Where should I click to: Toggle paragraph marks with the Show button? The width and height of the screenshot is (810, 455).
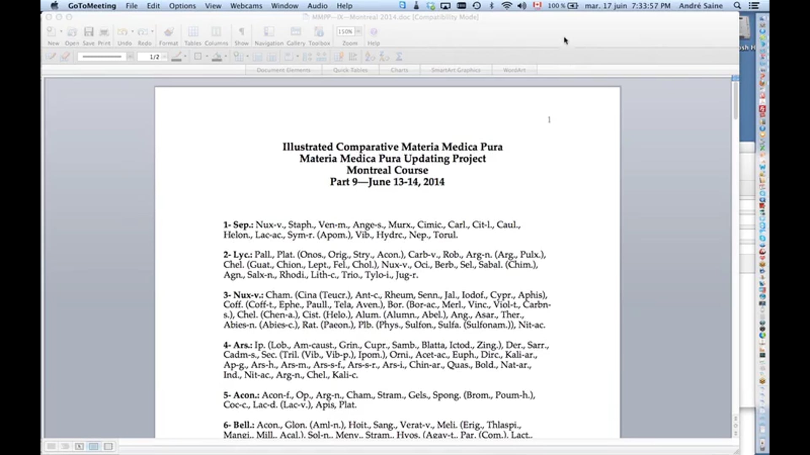(x=241, y=32)
